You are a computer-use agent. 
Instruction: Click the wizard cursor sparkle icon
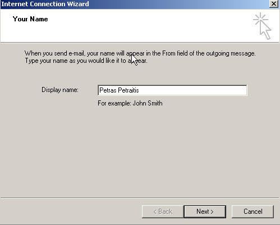coord(262,26)
